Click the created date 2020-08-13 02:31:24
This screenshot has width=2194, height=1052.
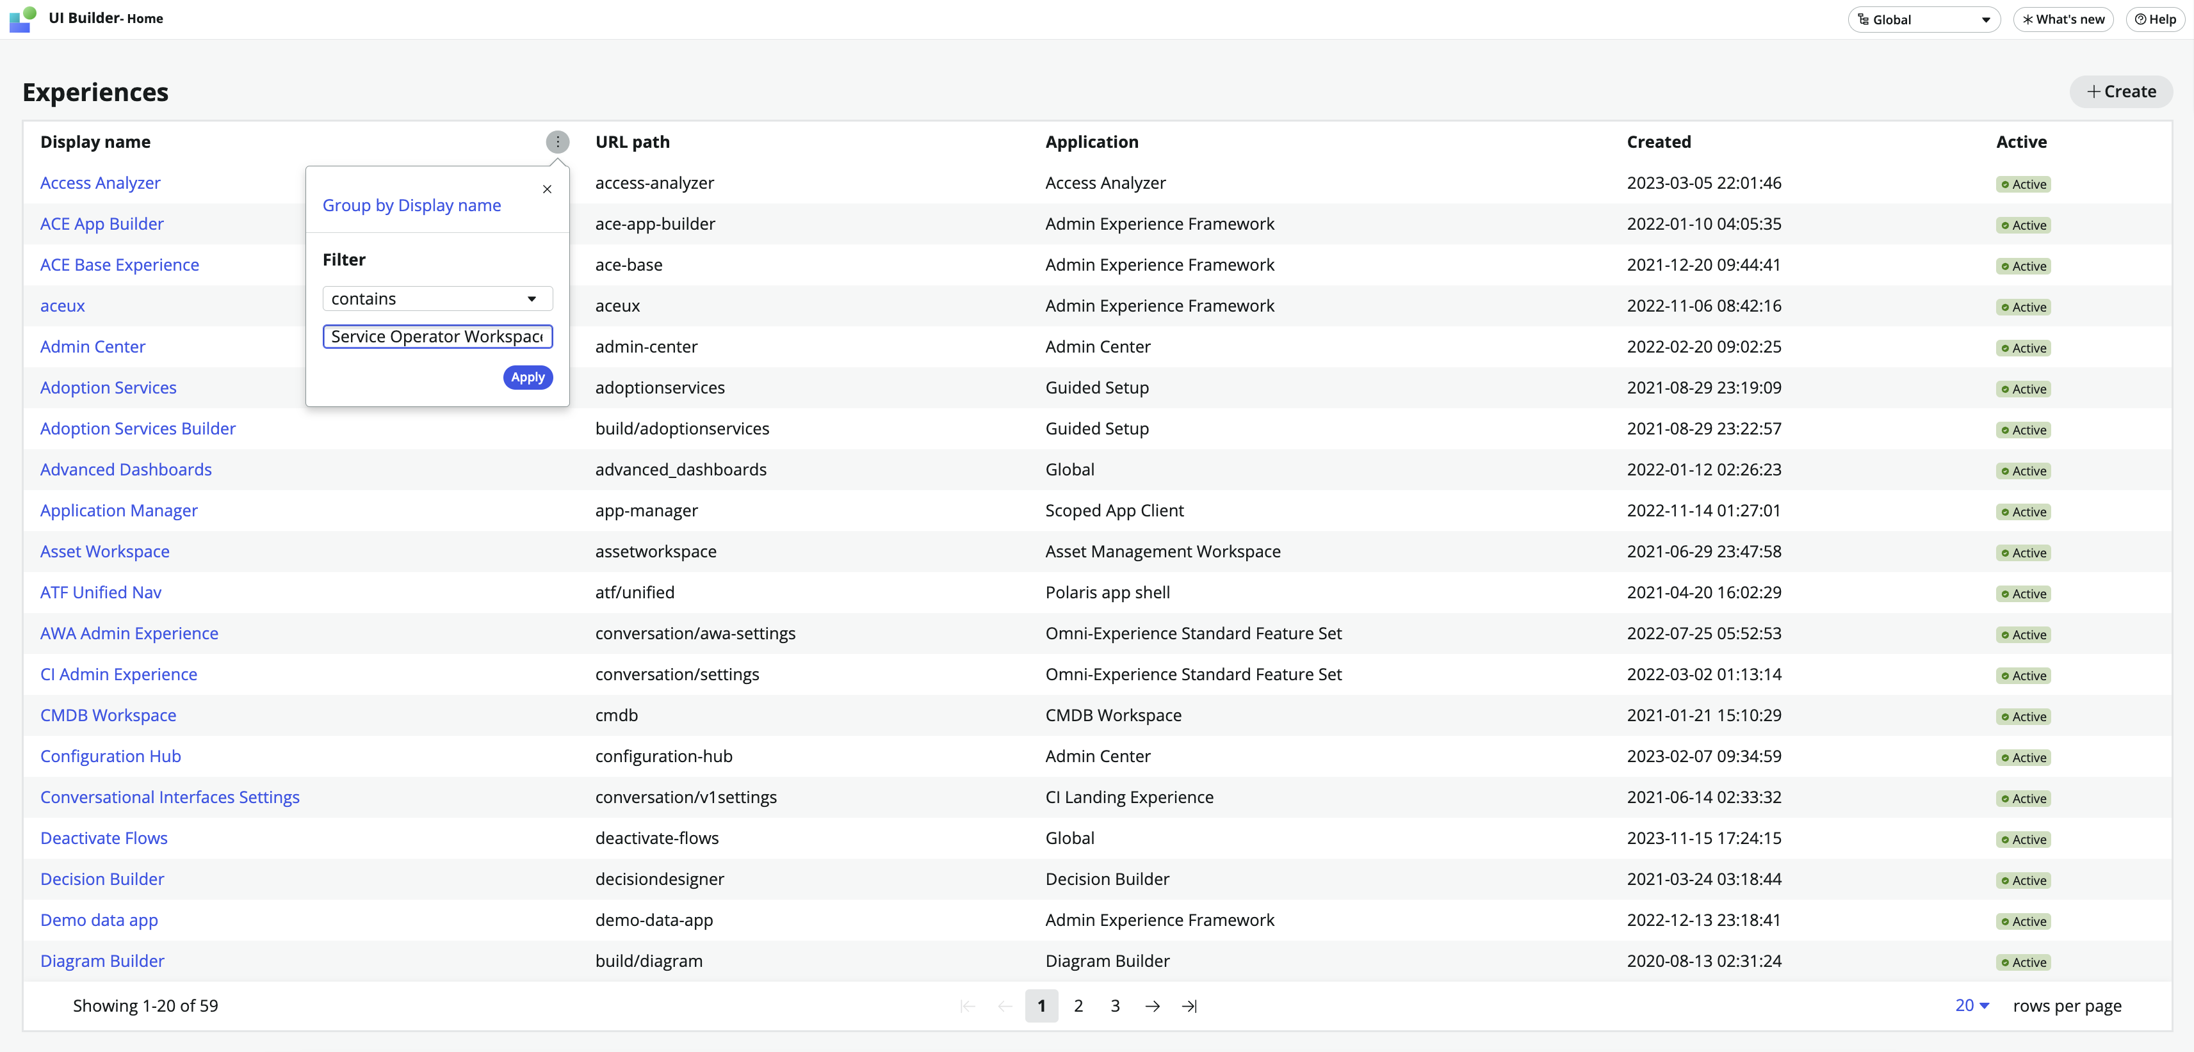point(1704,961)
